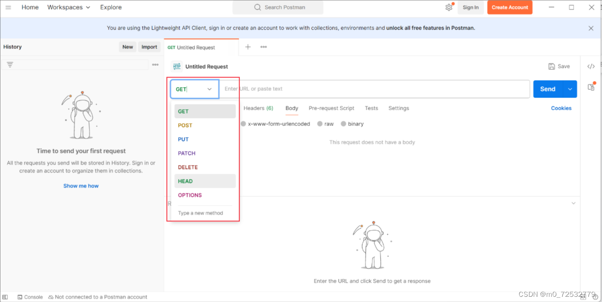The height and width of the screenshot is (302, 602).
Task: Add a new request tab with plus
Action: pyautogui.click(x=248, y=47)
